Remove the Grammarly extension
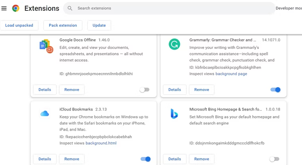 [x=201, y=90]
